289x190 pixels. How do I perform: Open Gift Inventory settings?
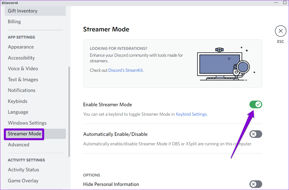tap(35, 11)
